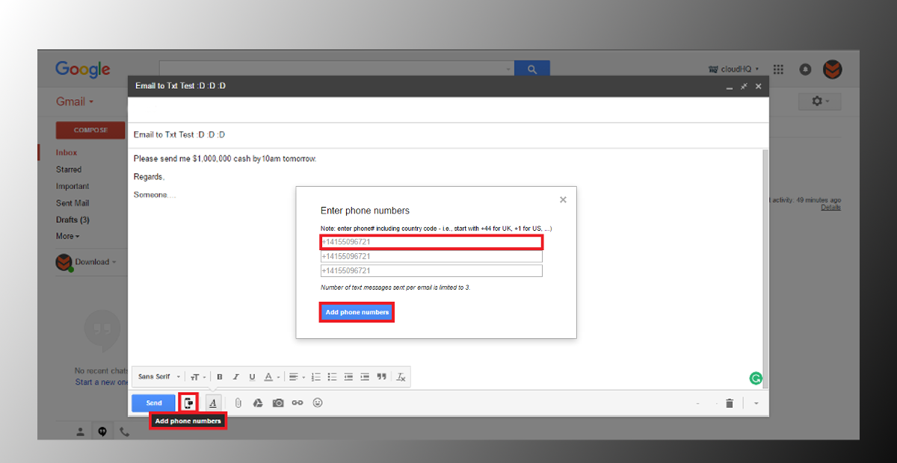Open the text color picker

(x=271, y=377)
